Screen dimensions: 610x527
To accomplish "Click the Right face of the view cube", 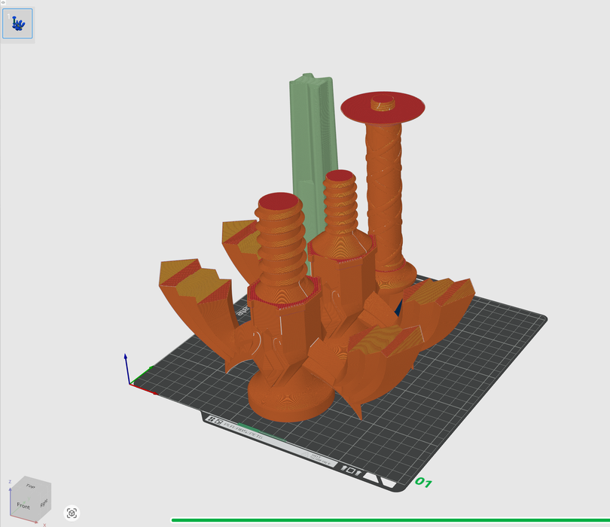I will (44, 501).
